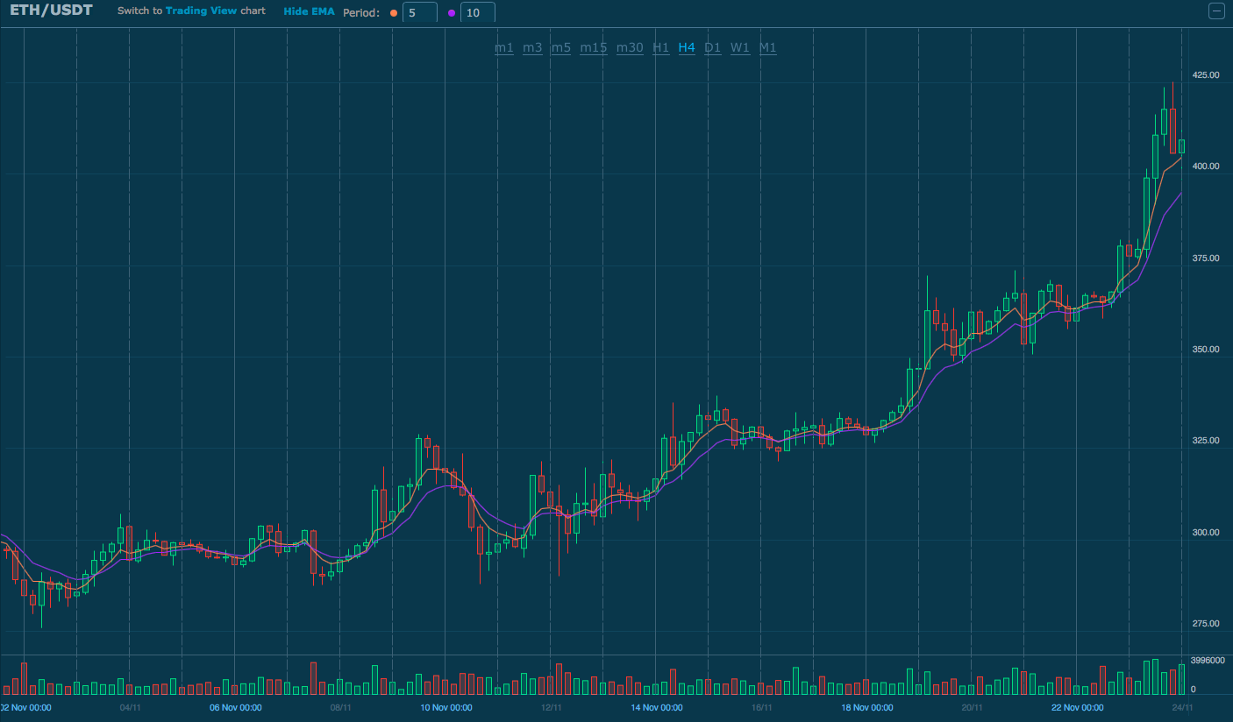Viewport: 1233px width, 722px height.
Task: Switch to weekly W1 timeframe
Action: coord(739,48)
